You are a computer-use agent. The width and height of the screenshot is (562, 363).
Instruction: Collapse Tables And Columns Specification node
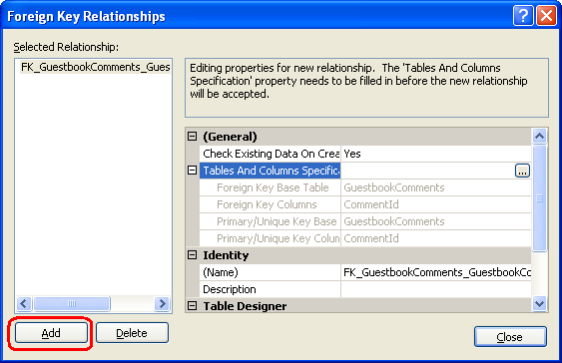(x=193, y=171)
